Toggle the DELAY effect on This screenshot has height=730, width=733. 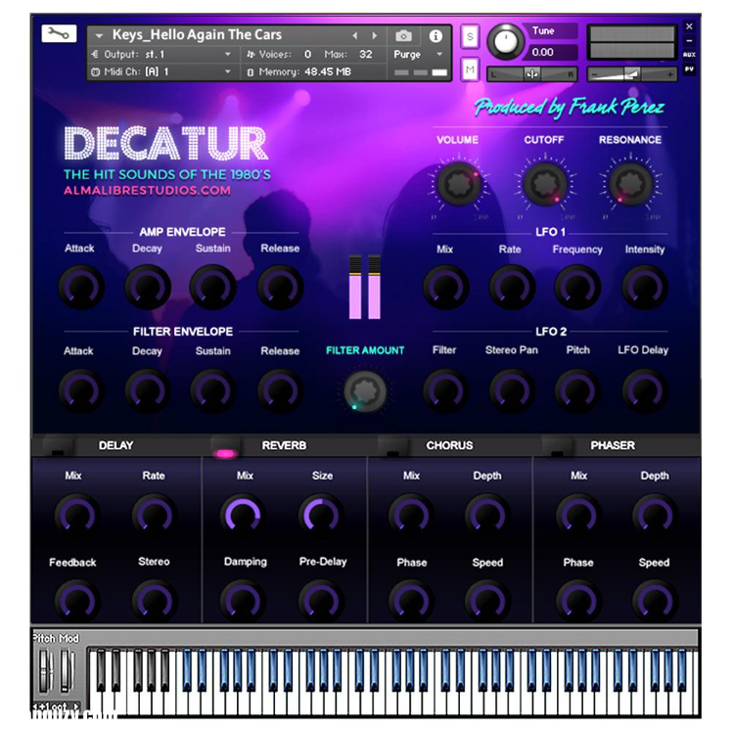pos(58,446)
